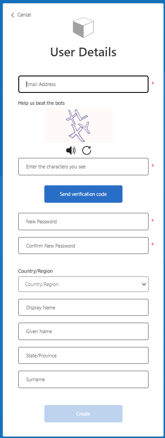Focus the Email Address field
The width and height of the screenshot is (165, 438).
[83, 84]
